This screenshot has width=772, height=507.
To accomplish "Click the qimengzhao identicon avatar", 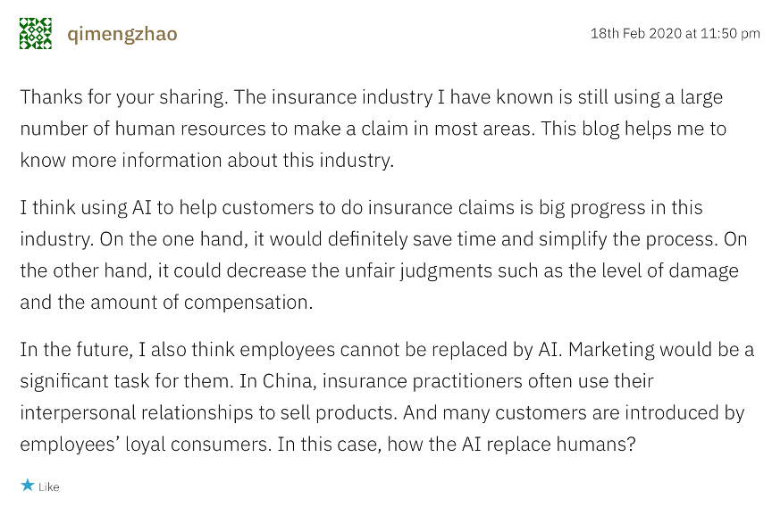I will click(36, 34).
